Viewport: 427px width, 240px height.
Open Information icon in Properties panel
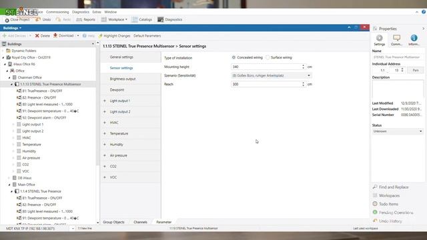click(414, 38)
